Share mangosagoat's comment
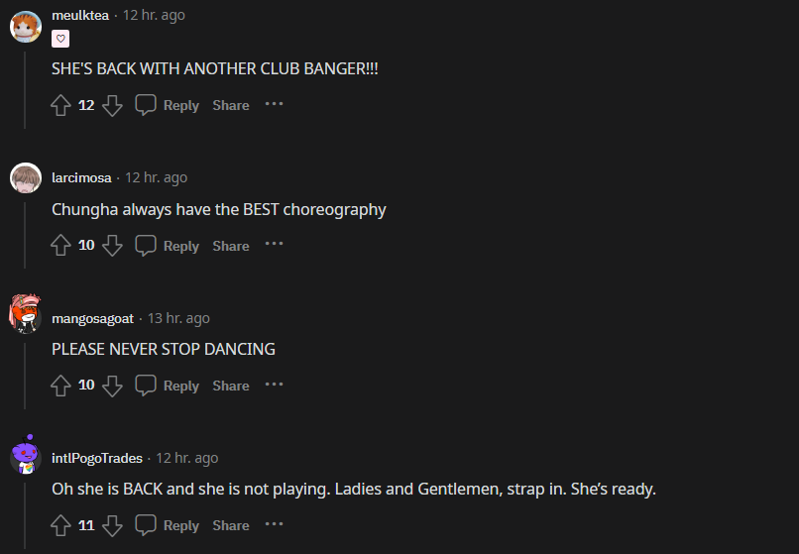Screen dimensions: 799x554 pos(231,386)
